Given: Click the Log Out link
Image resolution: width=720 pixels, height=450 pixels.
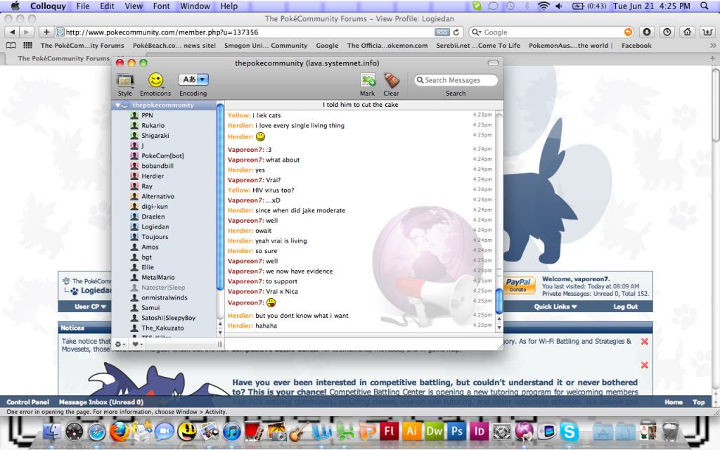Looking at the screenshot, I should 625,307.
